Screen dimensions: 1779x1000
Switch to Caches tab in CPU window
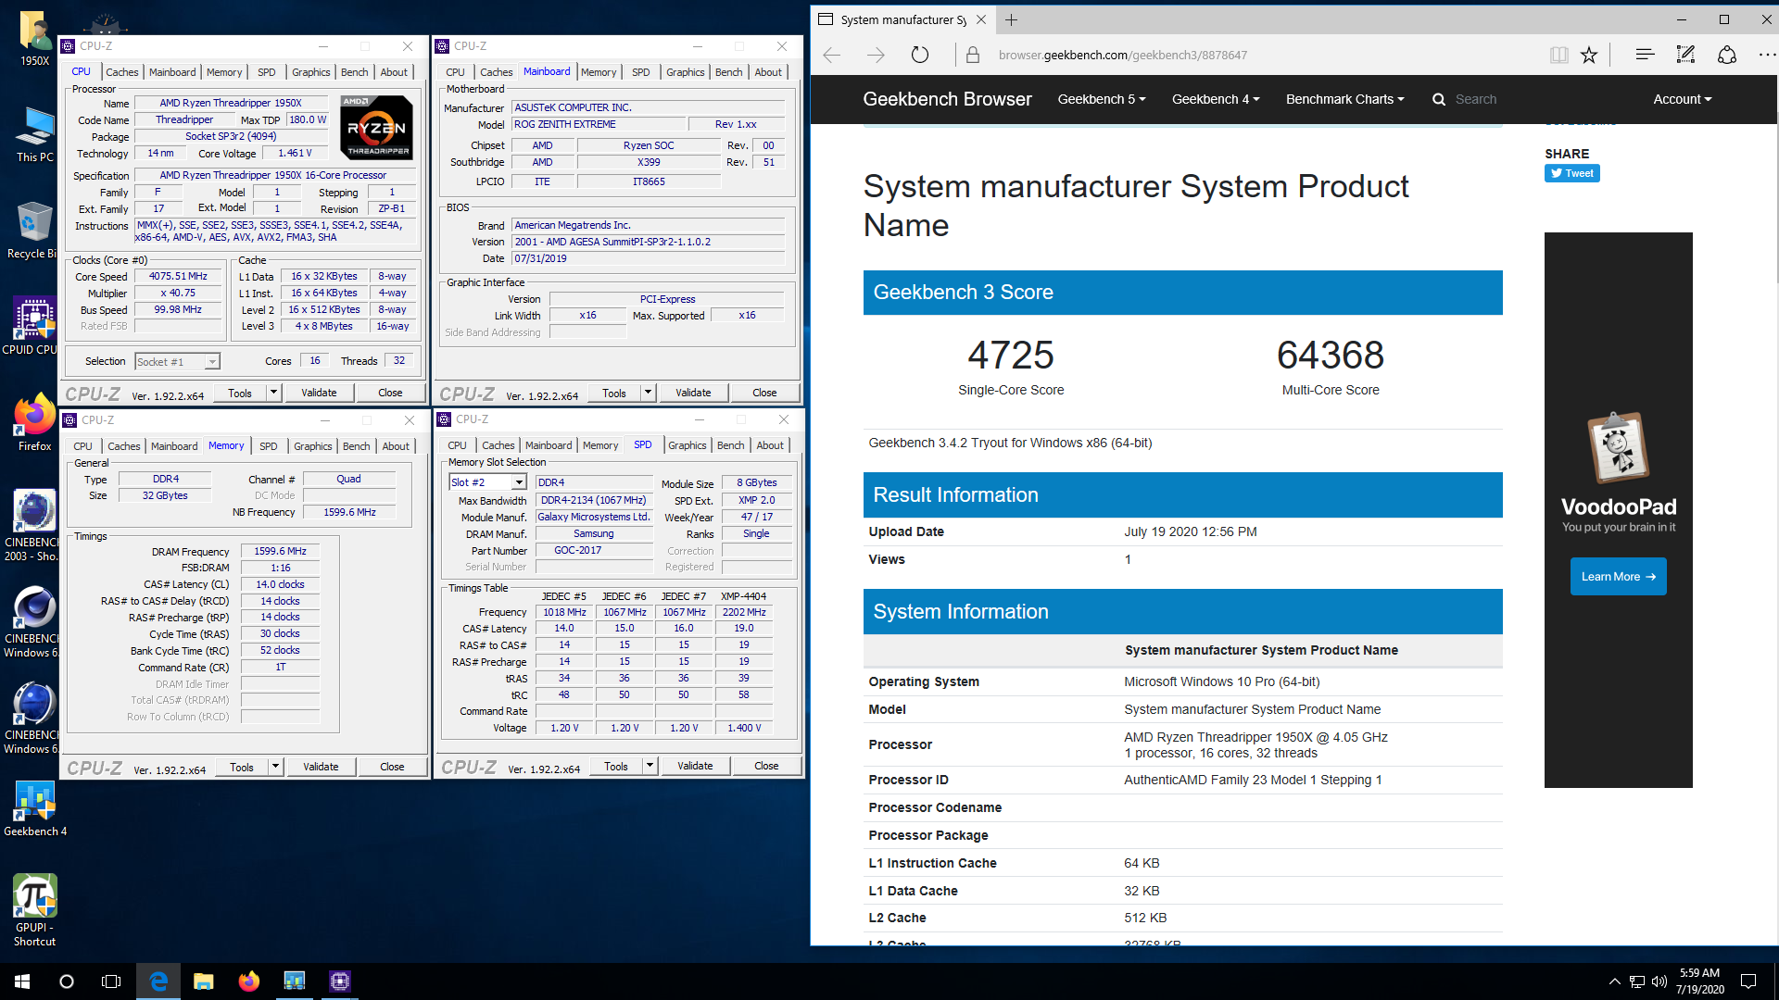[121, 72]
